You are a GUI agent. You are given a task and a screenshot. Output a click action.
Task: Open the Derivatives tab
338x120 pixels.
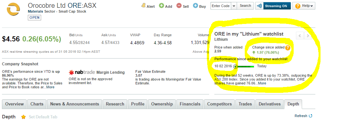(x=270, y=104)
